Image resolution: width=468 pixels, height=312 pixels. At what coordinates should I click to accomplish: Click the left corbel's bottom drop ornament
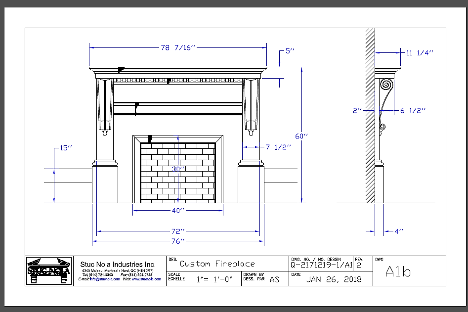click(104, 133)
